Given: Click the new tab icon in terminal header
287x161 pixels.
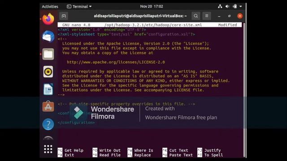Looking at the screenshot, I should click(64, 16).
